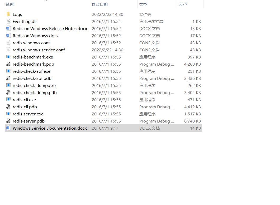This screenshot has width=280, height=205.
Task: Click the 251 KB size cell
Action: point(194,71)
